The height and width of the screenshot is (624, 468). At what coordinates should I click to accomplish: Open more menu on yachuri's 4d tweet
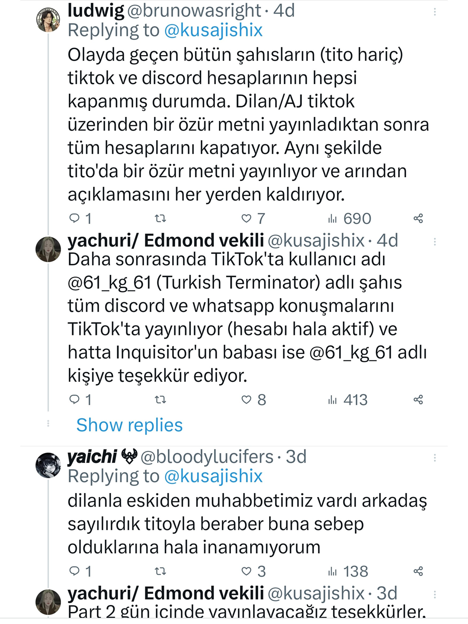435,241
